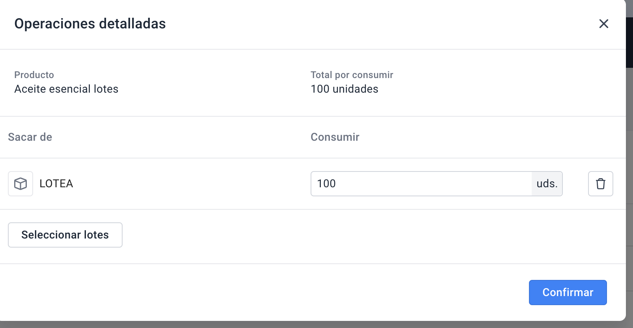
Task: Click the dark scrollbar thumb at right edge
Action: [x=629, y=43]
